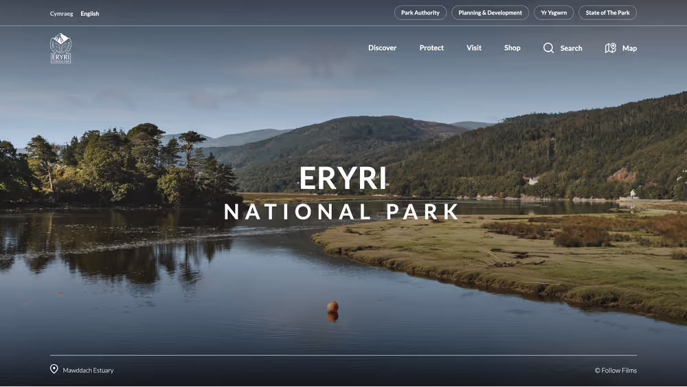Go to the Shop
Image resolution: width=687 pixels, height=387 pixels.
(513, 47)
